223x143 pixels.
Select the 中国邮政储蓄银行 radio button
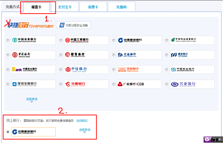(x=167, y=40)
